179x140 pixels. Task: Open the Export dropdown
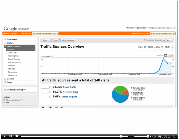(46, 40)
